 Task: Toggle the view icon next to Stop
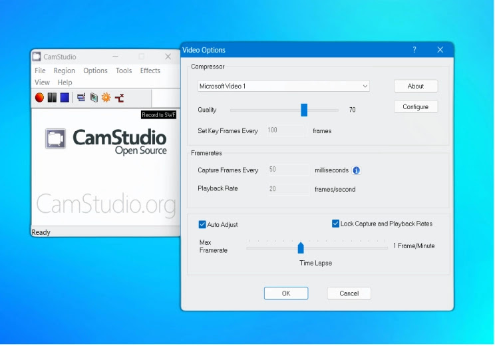(x=81, y=98)
